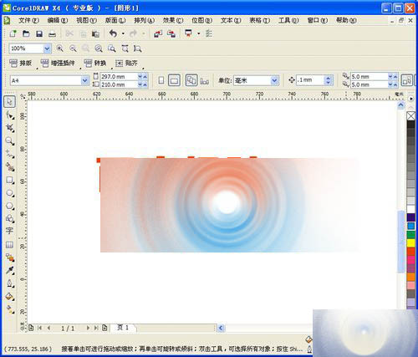Click the Paste icon
Image resolution: width=418 pixels, height=357 pixels.
pyautogui.click(x=95, y=34)
